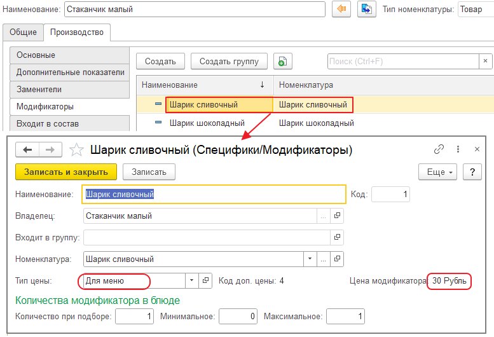Image resolution: width=494 pixels, height=337 pixels.
Task: Click the Владелец field with Стаканчик малый
Action: pyautogui.click(x=200, y=216)
